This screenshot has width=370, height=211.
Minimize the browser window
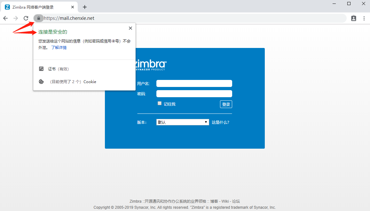coord(334,4)
